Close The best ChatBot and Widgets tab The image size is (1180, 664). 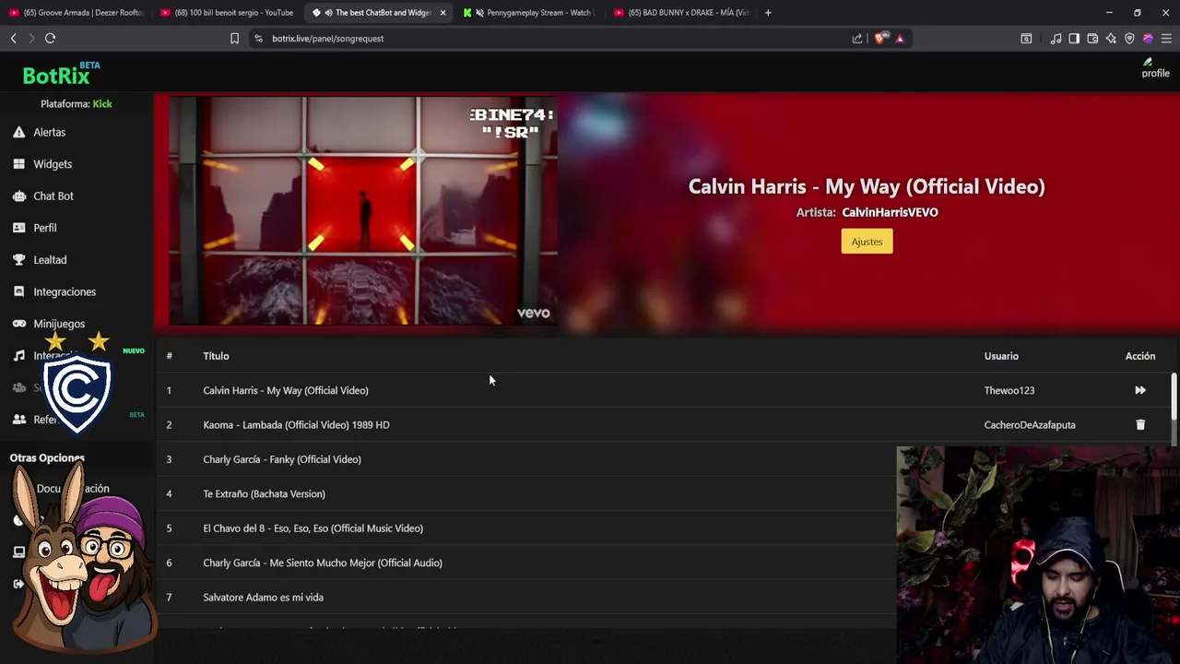tap(442, 13)
